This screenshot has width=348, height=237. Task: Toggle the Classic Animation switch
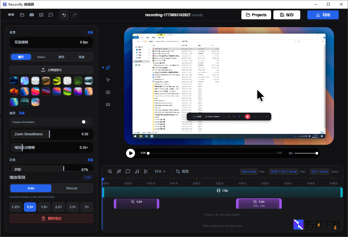point(85,122)
